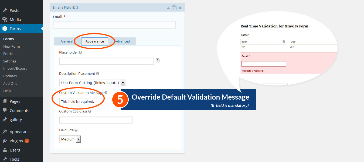Click the Custom CSS Class input
Viewport: 364px width, 162px height.
[x=96, y=120]
